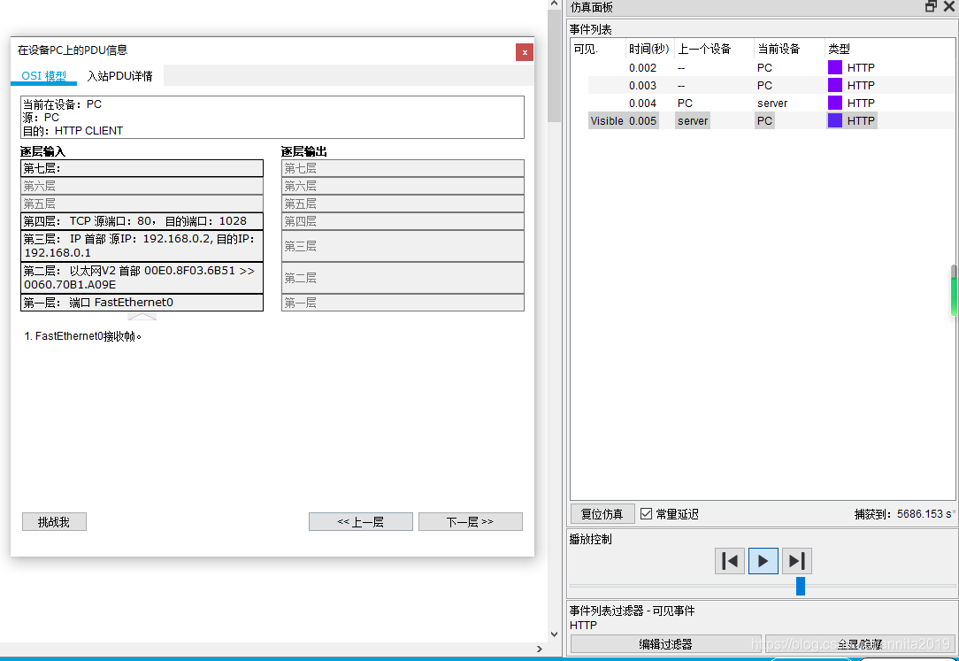Toggle the 常量延迟 checkbox
This screenshot has height=661, width=959.
click(x=646, y=513)
